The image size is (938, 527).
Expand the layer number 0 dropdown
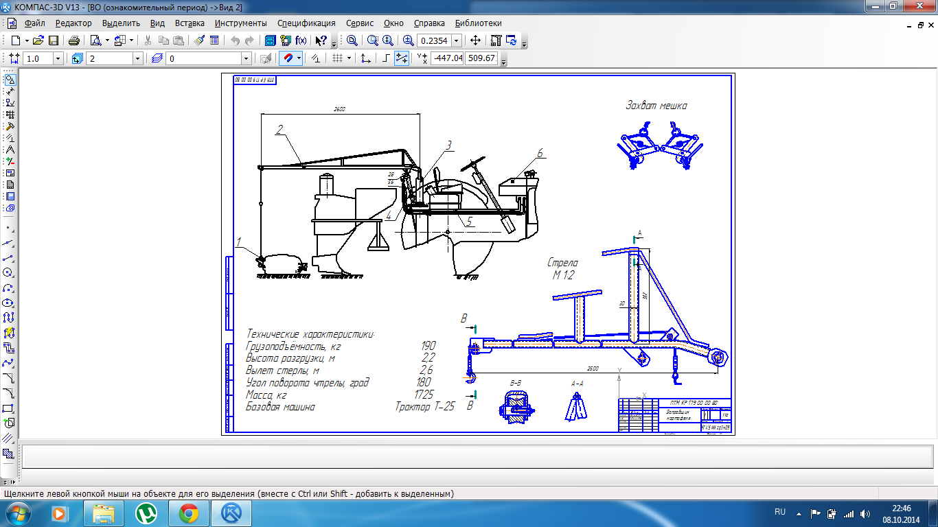click(247, 58)
